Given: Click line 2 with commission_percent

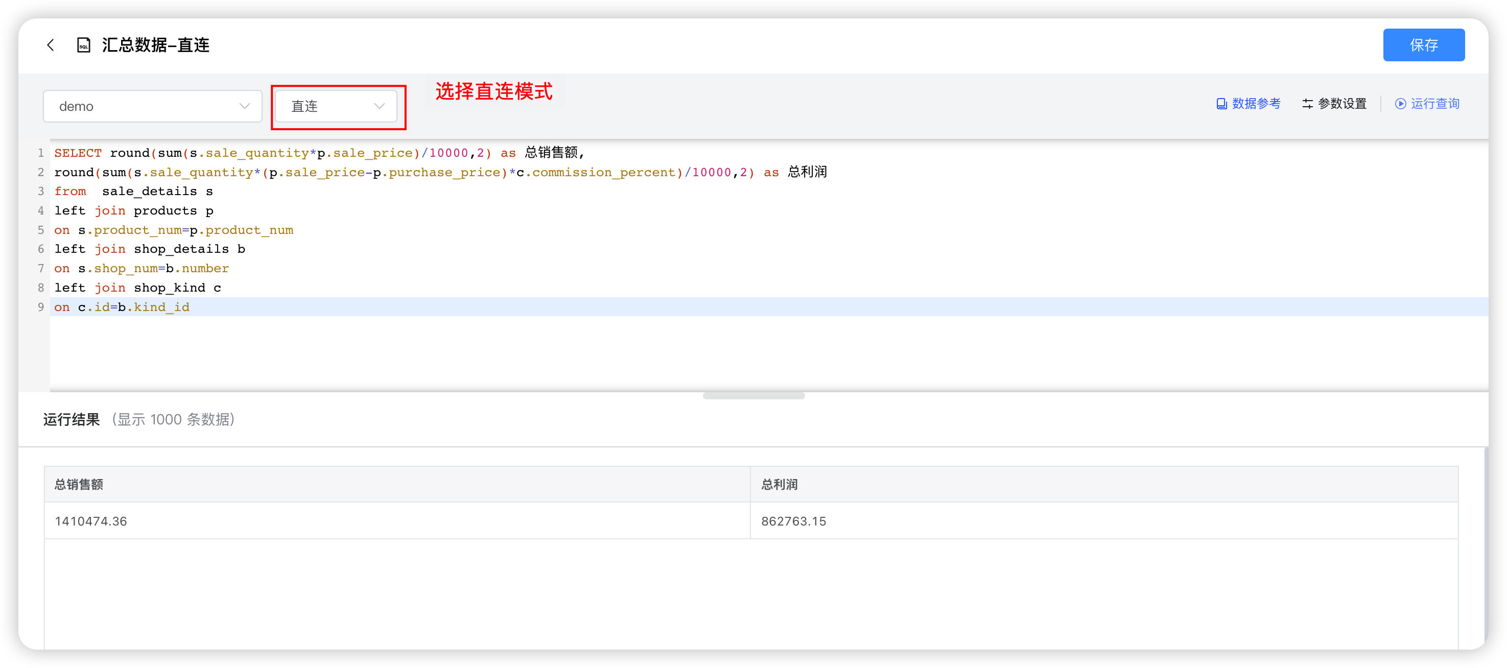Looking at the screenshot, I should [440, 172].
